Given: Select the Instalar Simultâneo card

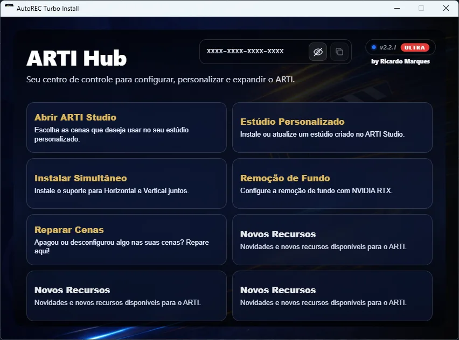Looking at the screenshot, I should pos(127,183).
